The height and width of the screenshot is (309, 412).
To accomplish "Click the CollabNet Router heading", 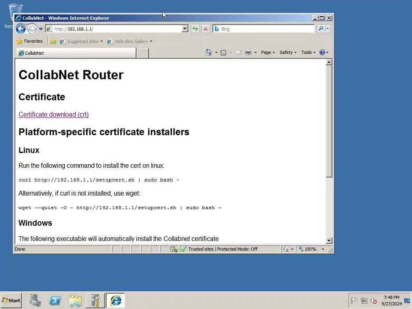I will tap(71, 75).
